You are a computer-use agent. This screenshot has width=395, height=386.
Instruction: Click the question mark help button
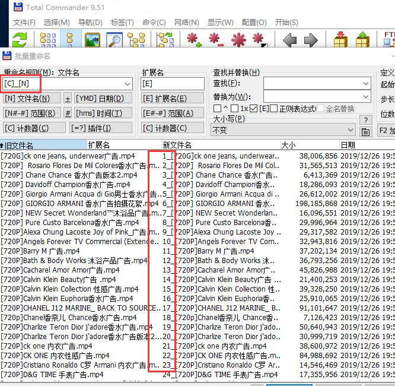pos(365,120)
